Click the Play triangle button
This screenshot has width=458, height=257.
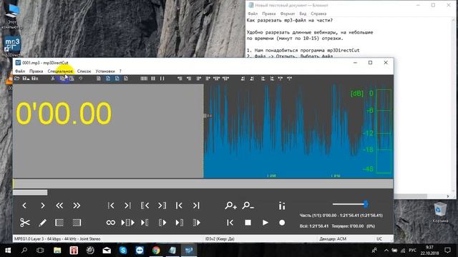(x=265, y=223)
